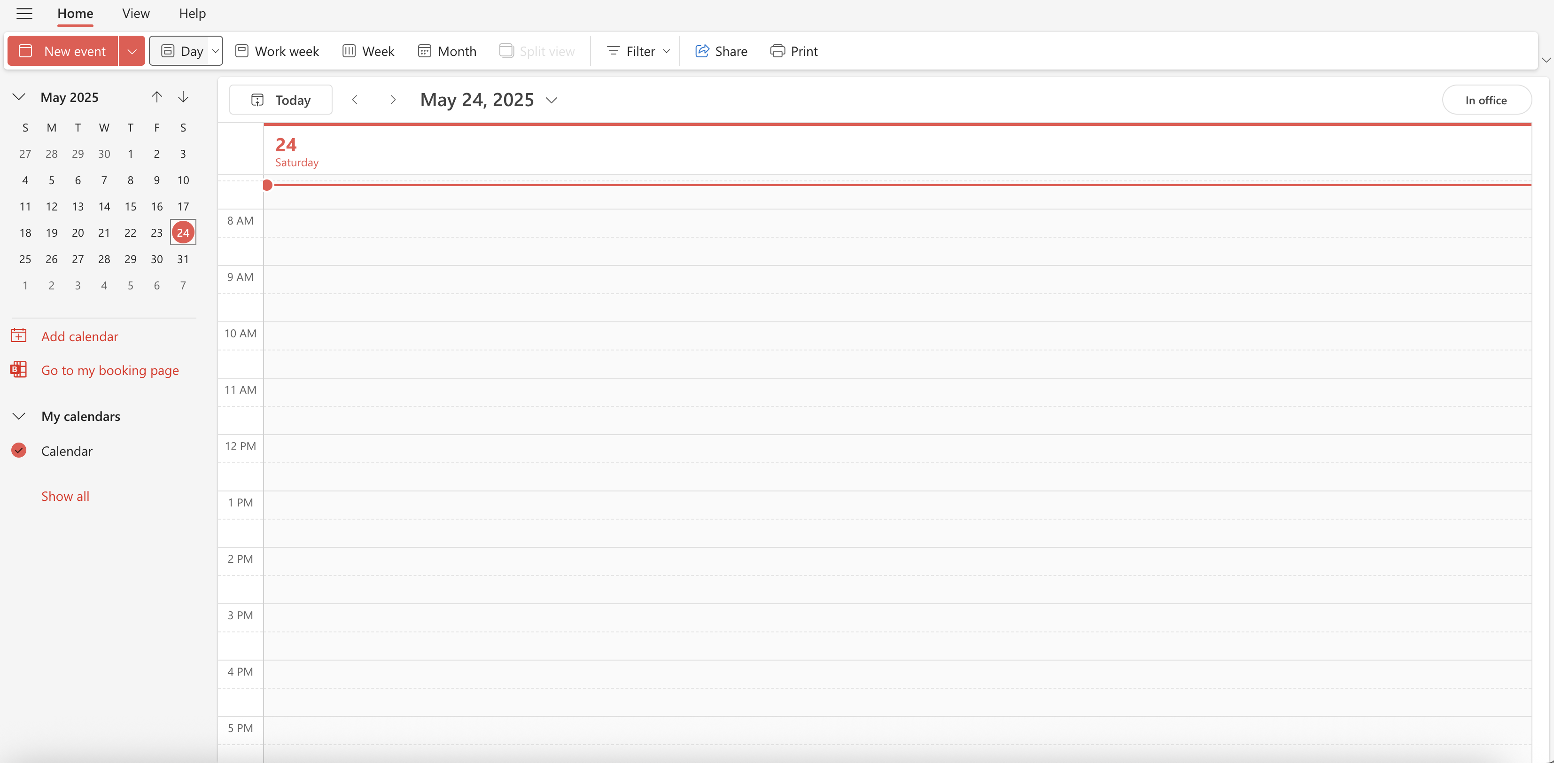Screen dimensions: 1554x763
Task: Click the Week view columns icon
Action: tap(350, 51)
